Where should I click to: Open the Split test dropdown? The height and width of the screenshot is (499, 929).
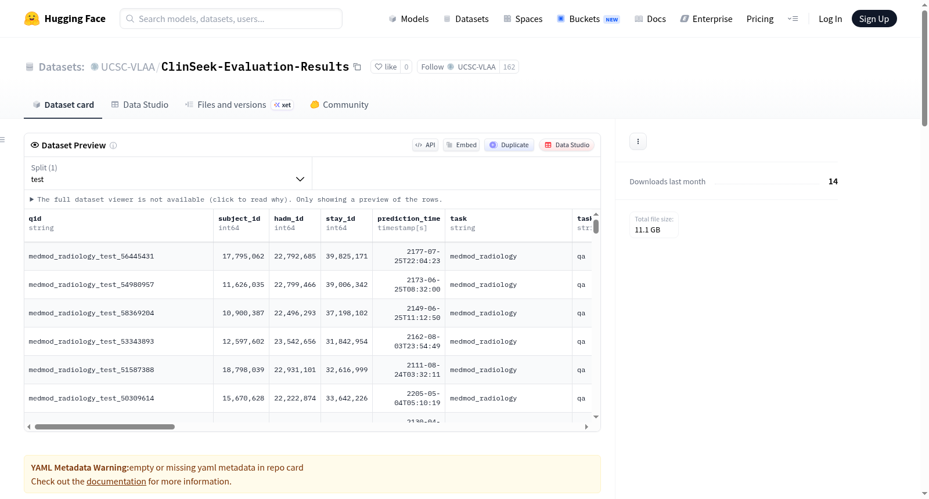pos(168,173)
